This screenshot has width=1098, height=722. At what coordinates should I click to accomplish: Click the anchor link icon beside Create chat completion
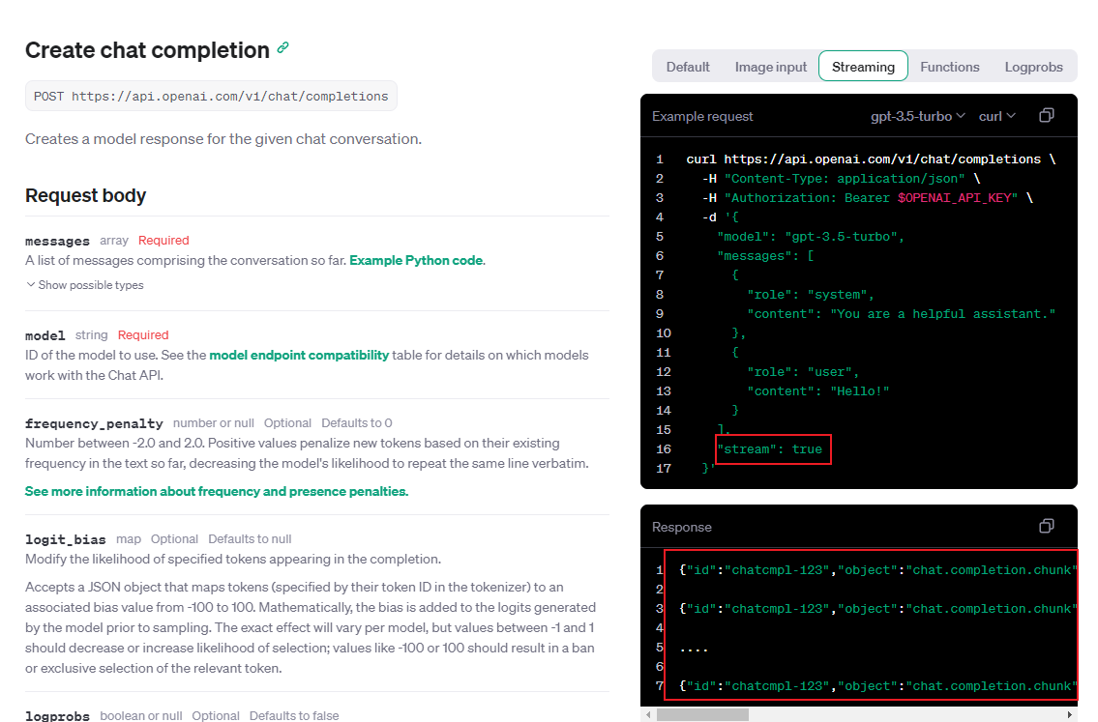(x=282, y=47)
